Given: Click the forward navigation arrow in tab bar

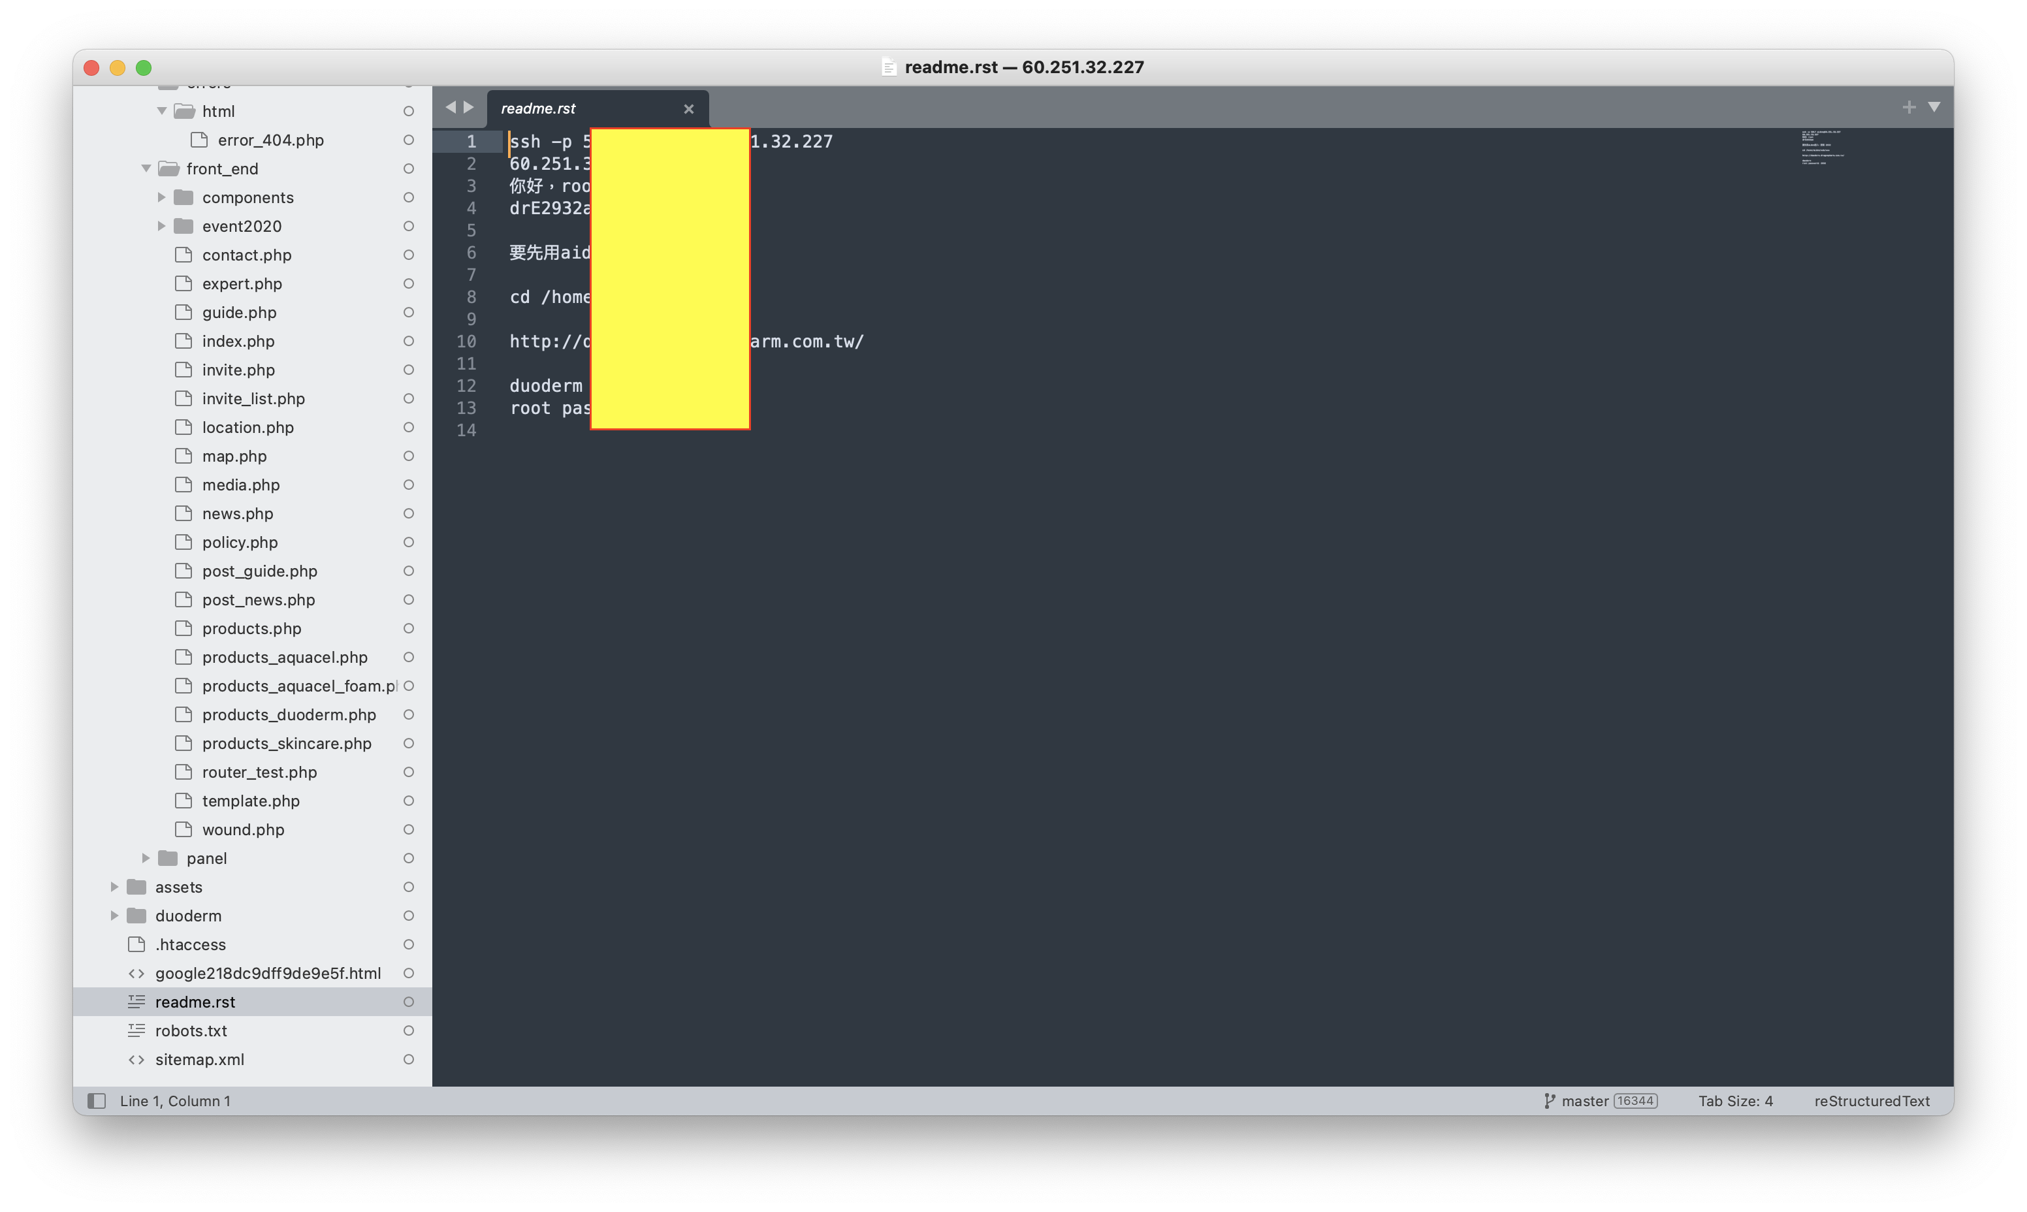Looking at the screenshot, I should click(x=469, y=107).
